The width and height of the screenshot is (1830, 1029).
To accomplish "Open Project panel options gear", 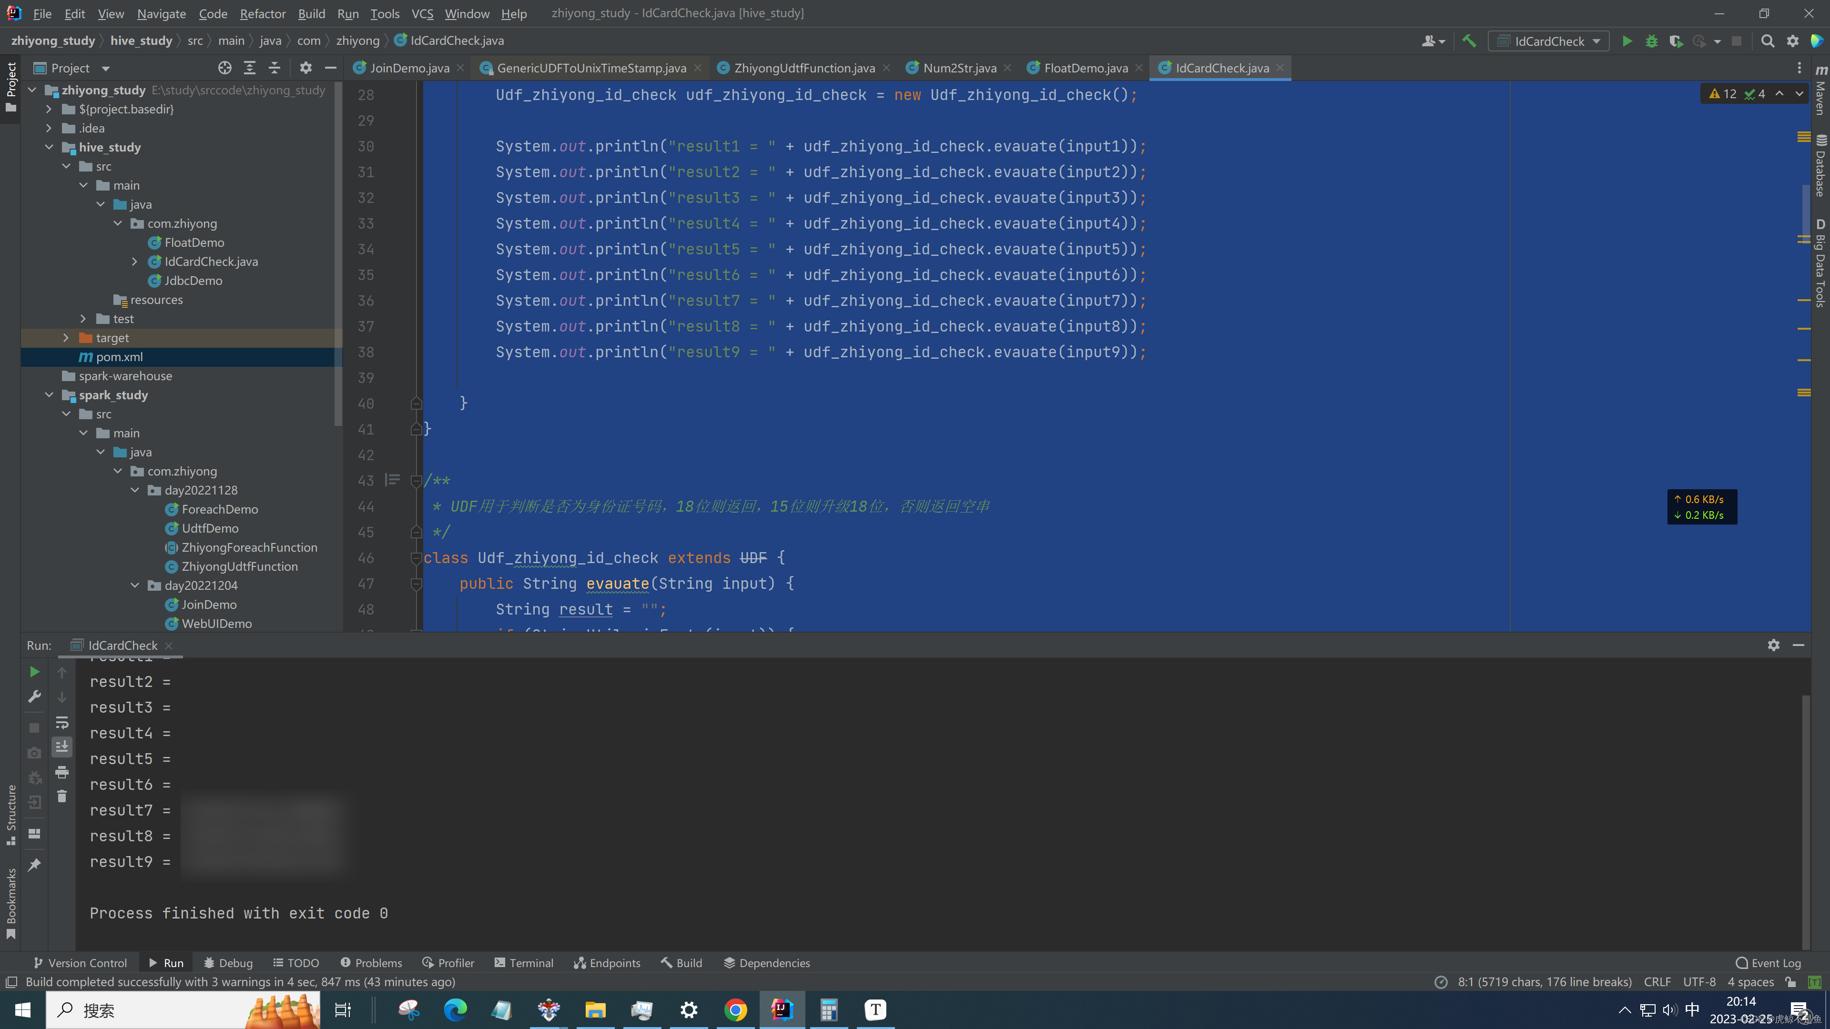I will 305,68.
